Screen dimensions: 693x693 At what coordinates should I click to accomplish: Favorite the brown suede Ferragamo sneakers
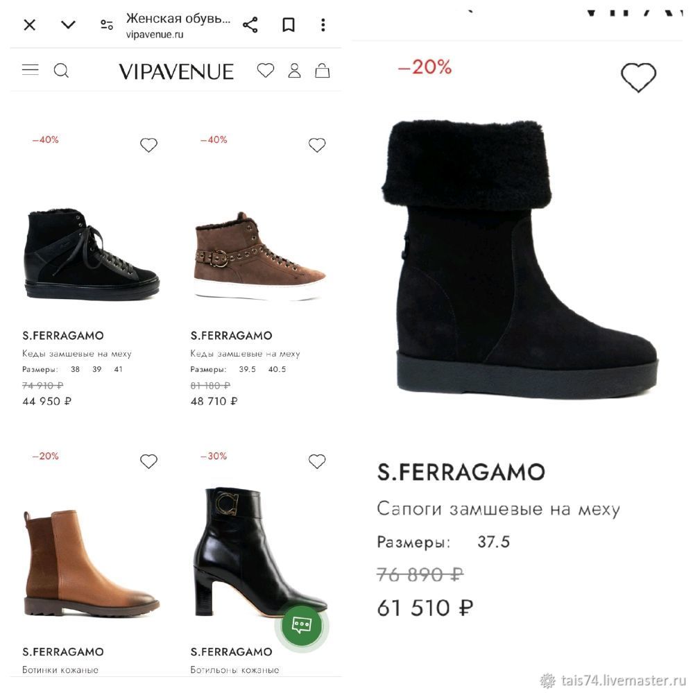point(317,145)
